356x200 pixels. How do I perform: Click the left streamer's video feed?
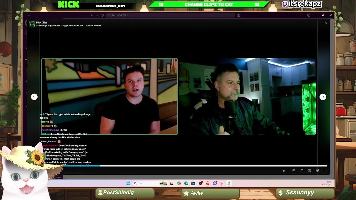pyautogui.click(x=109, y=96)
